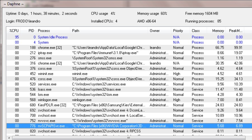The image size is (252, 140).
Task: Click the nvvsvc.exe path cell
Action: (100, 121)
